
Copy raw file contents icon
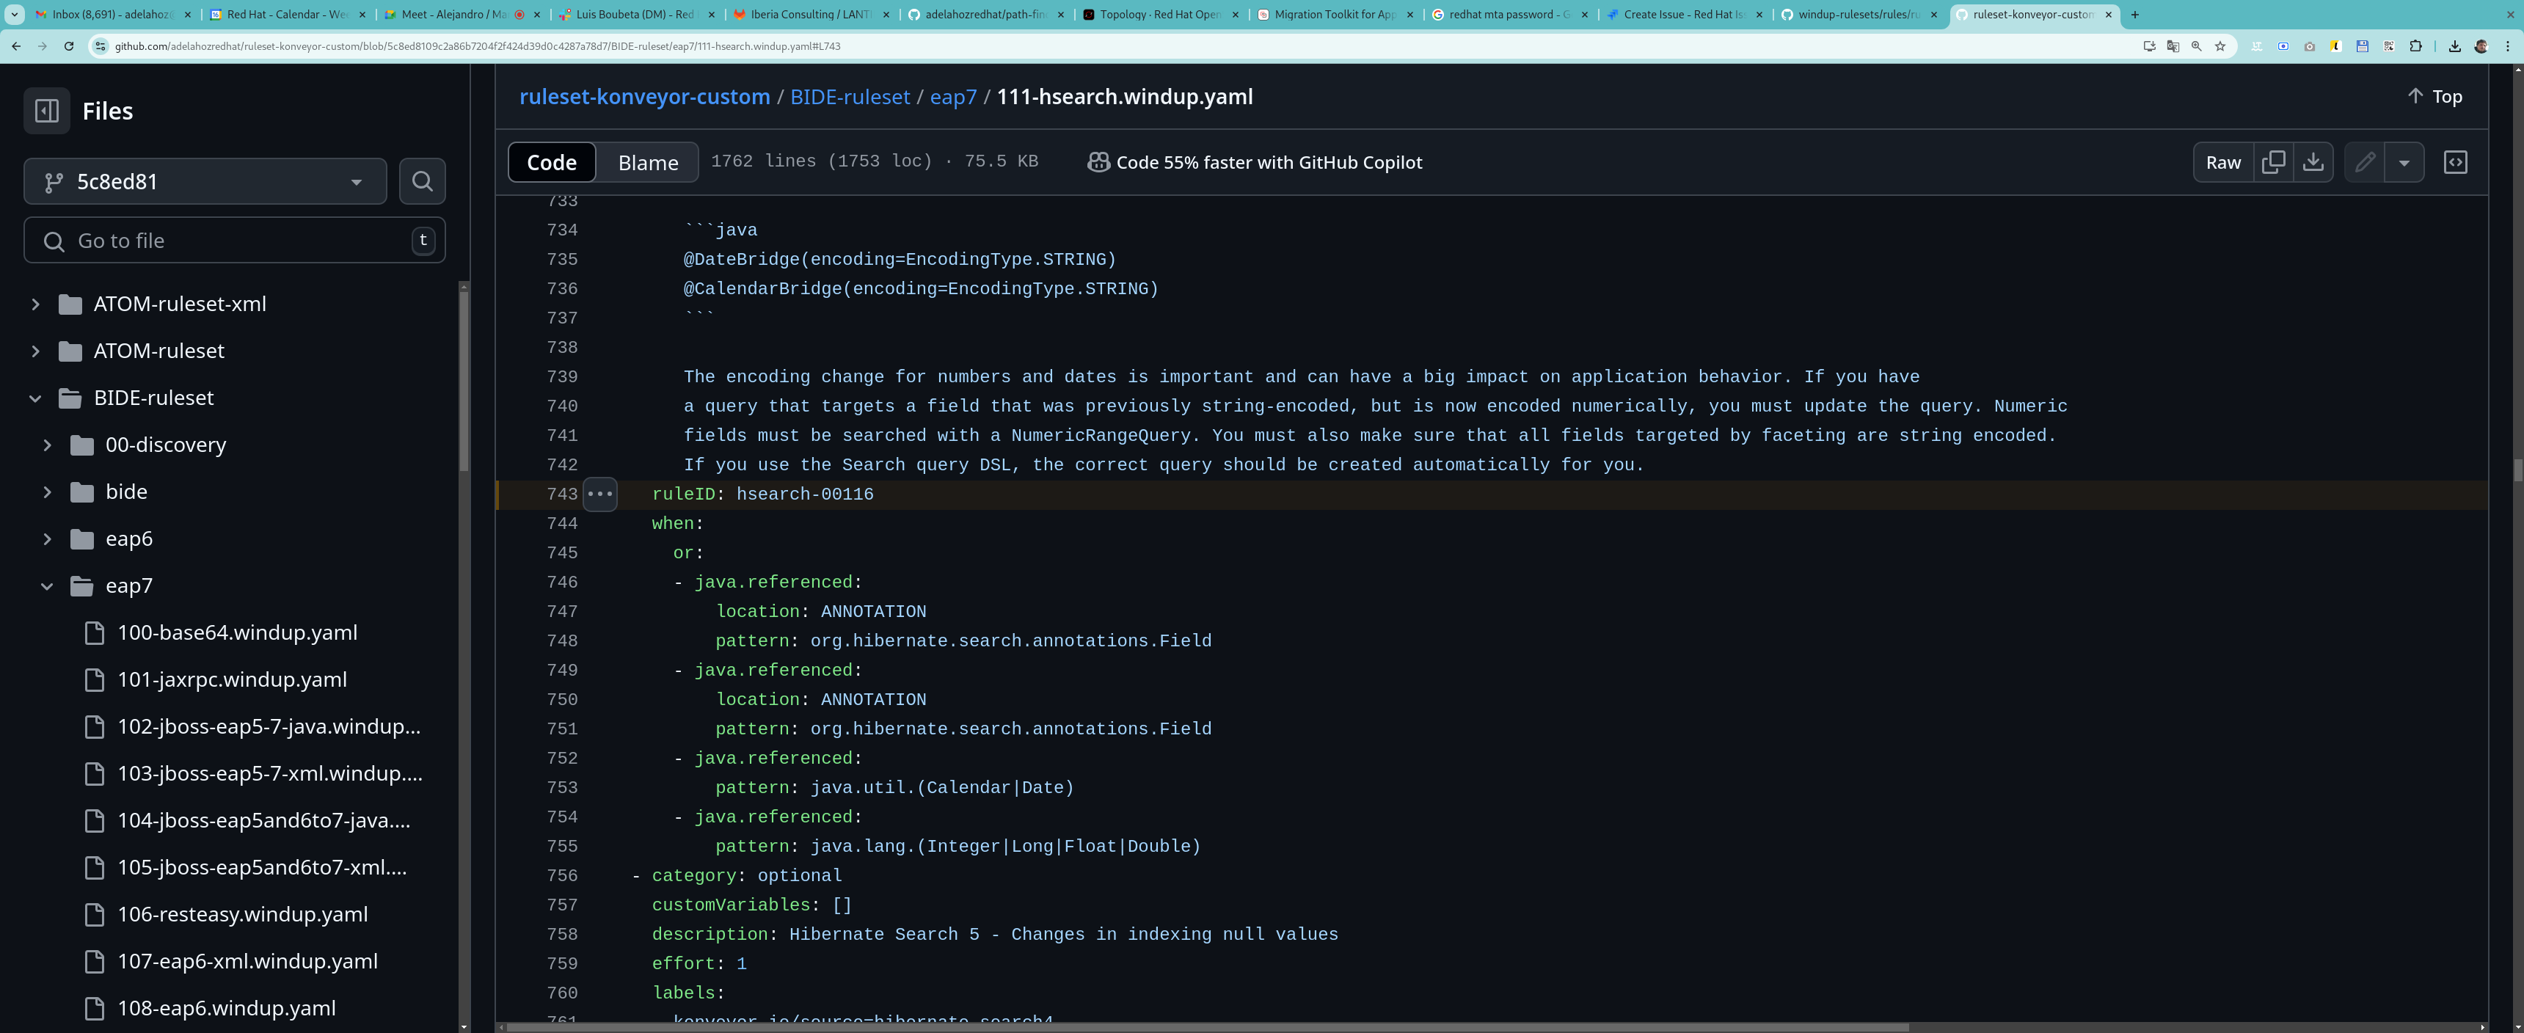pos(2273,163)
